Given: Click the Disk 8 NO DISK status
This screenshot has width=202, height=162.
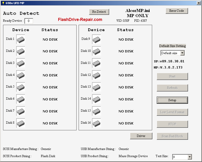Looking at the screenshot, I should coord(50,123).
